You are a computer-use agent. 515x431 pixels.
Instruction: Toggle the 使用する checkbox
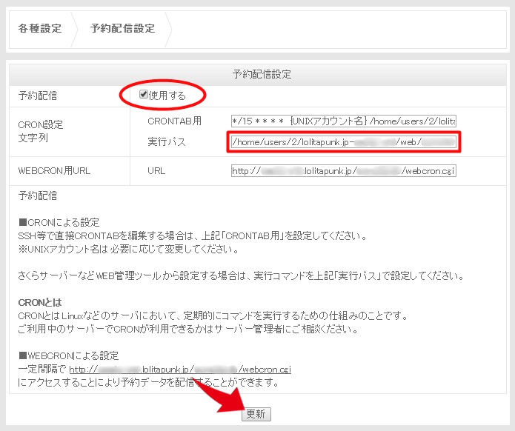click(143, 95)
